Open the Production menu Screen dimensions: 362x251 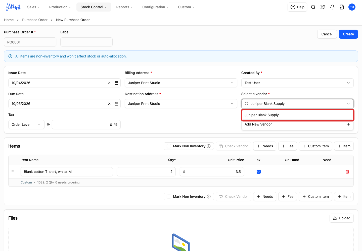pos(60,7)
